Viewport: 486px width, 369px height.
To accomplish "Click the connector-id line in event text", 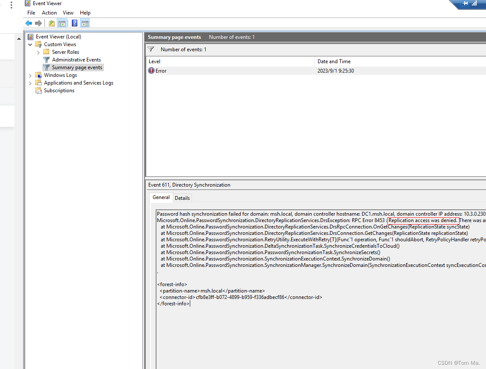I will [241, 297].
